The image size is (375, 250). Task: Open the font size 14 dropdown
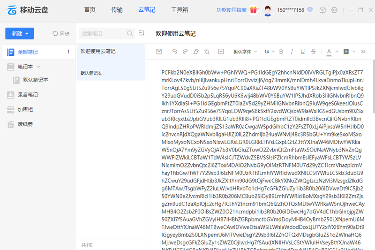click(269, 52)
